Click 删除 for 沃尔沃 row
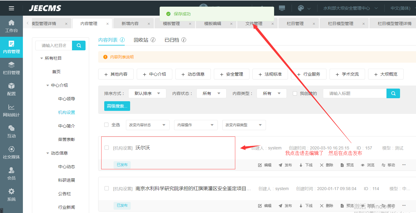The image size is (416, 213). tap(326, 165)
